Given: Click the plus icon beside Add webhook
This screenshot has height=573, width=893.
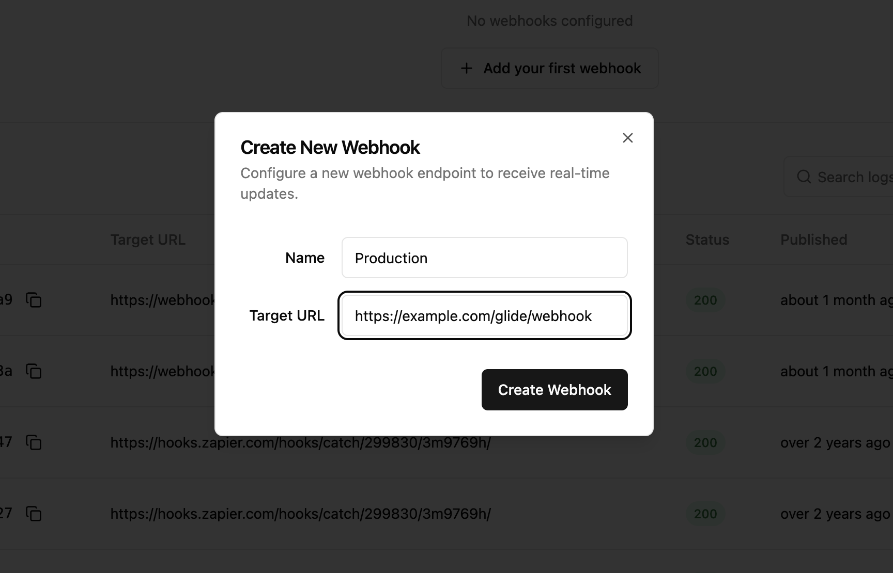Looking at the screenshot, I should 466,68.
